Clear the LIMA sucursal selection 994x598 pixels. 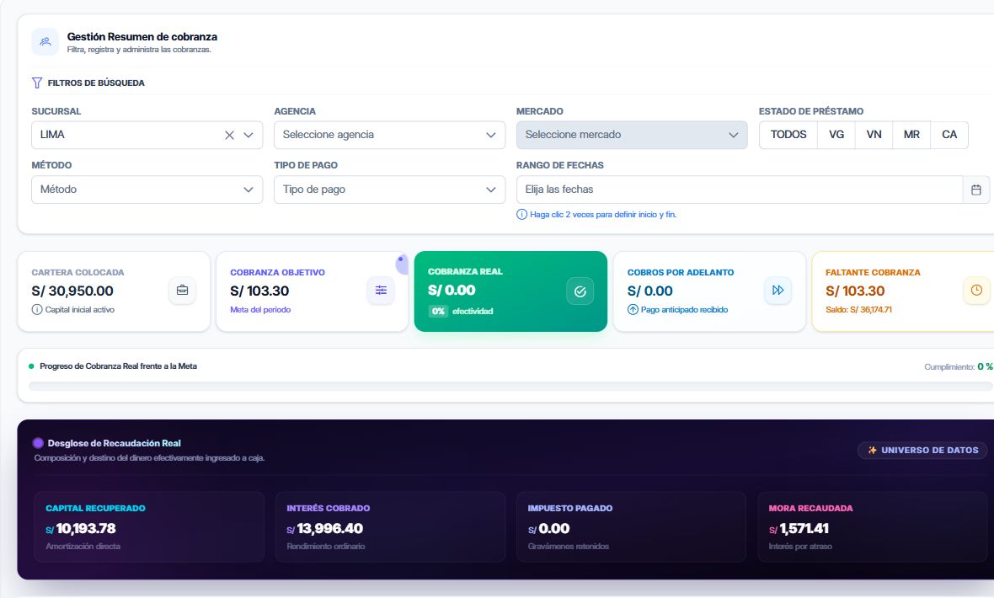coord(229,135)
